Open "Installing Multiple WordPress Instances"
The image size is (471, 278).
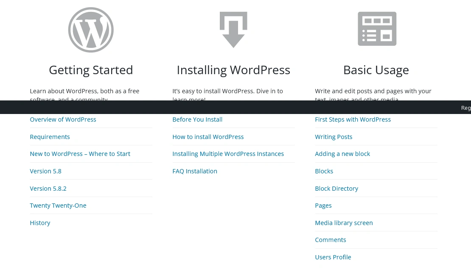click(x=228, y=153)
